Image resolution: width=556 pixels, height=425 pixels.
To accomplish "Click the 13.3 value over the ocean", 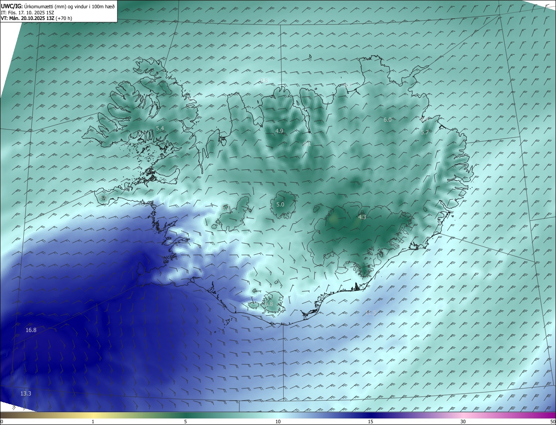I will [26, 393].
